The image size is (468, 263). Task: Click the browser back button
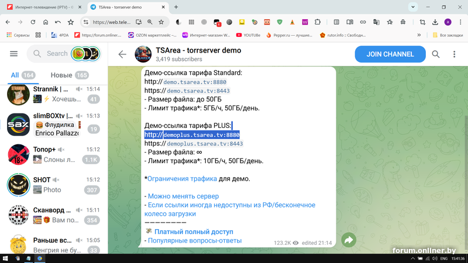8,22
